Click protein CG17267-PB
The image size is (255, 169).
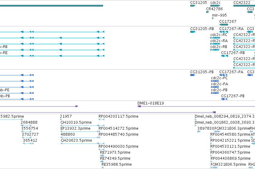pyautogui.click(x=233, y=96)
